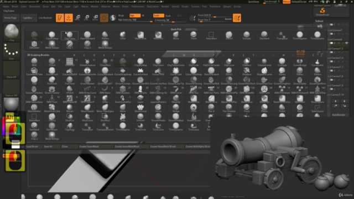The image size is (354, 199).
Task: Choose the MaskCurve brush
Action: 211,99
